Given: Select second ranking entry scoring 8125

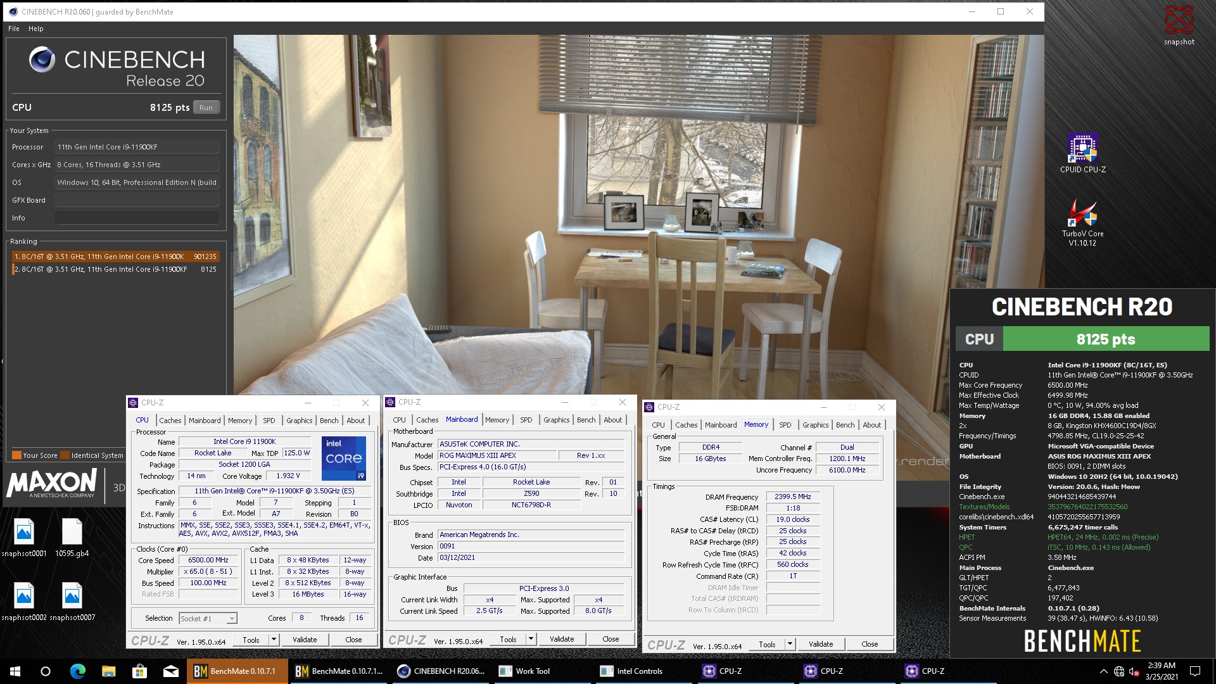Looking at the screenshot, I should click(115, 269).
